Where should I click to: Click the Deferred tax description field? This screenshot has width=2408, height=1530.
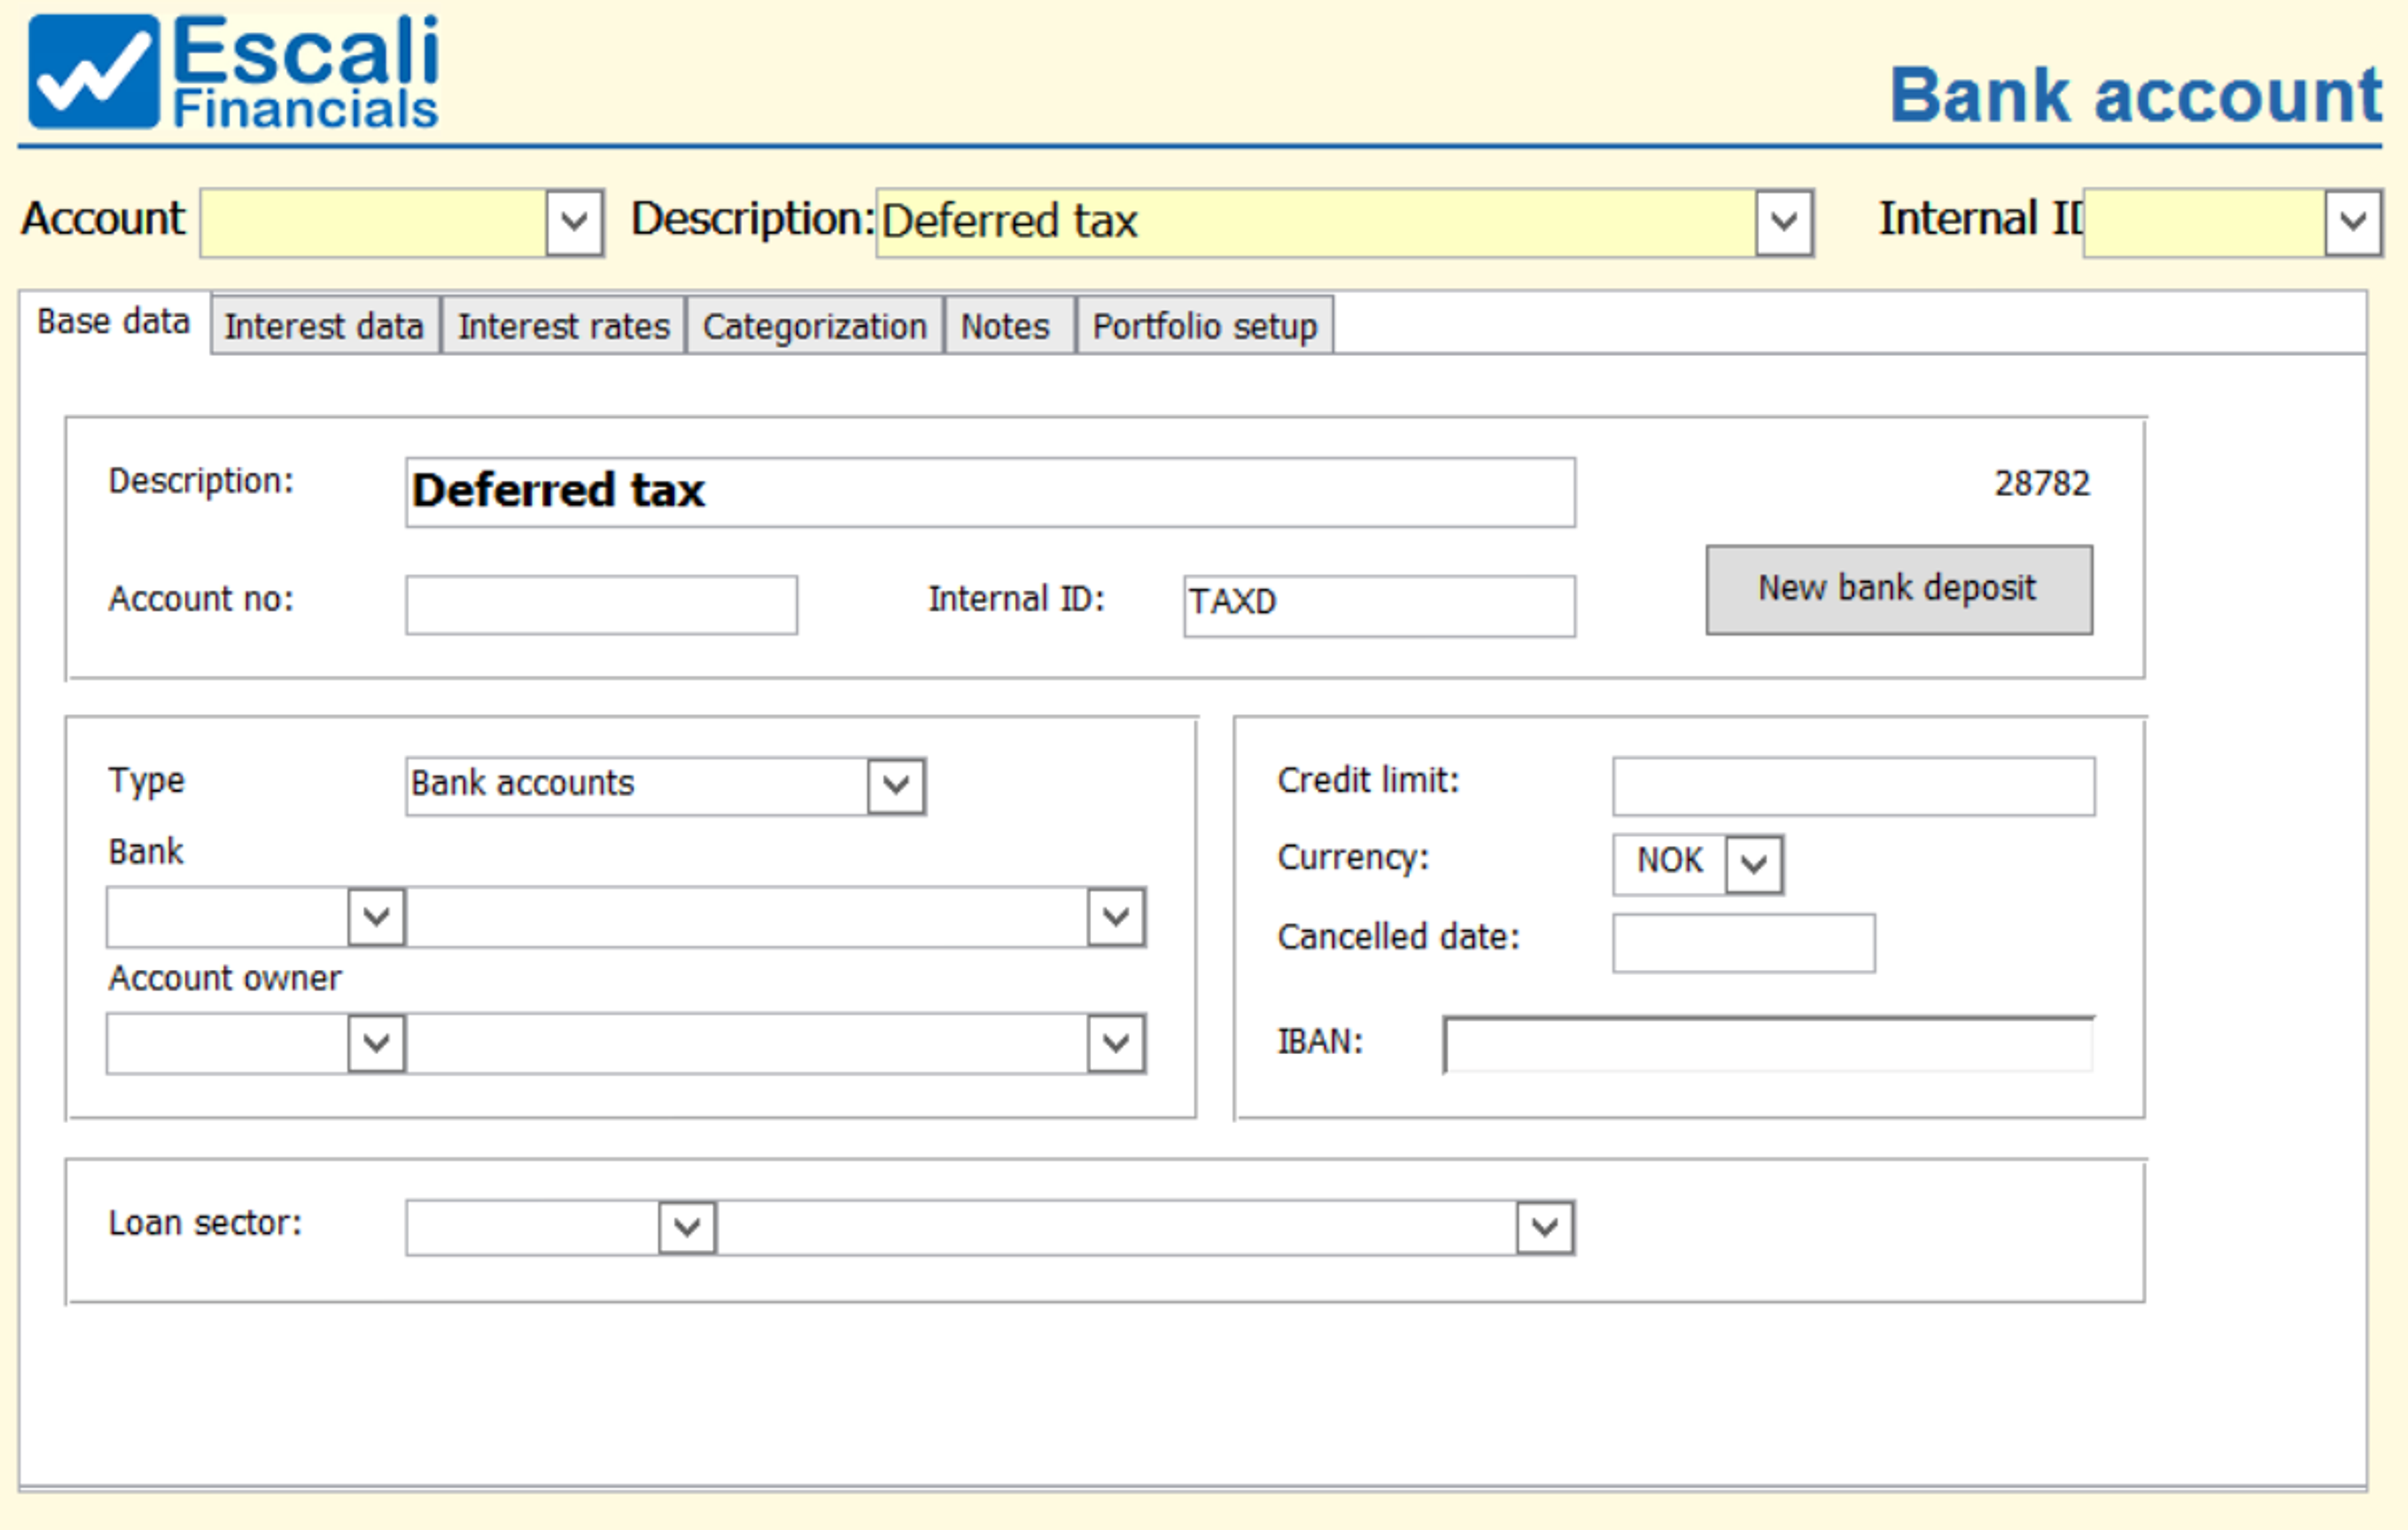click(989, 491)
